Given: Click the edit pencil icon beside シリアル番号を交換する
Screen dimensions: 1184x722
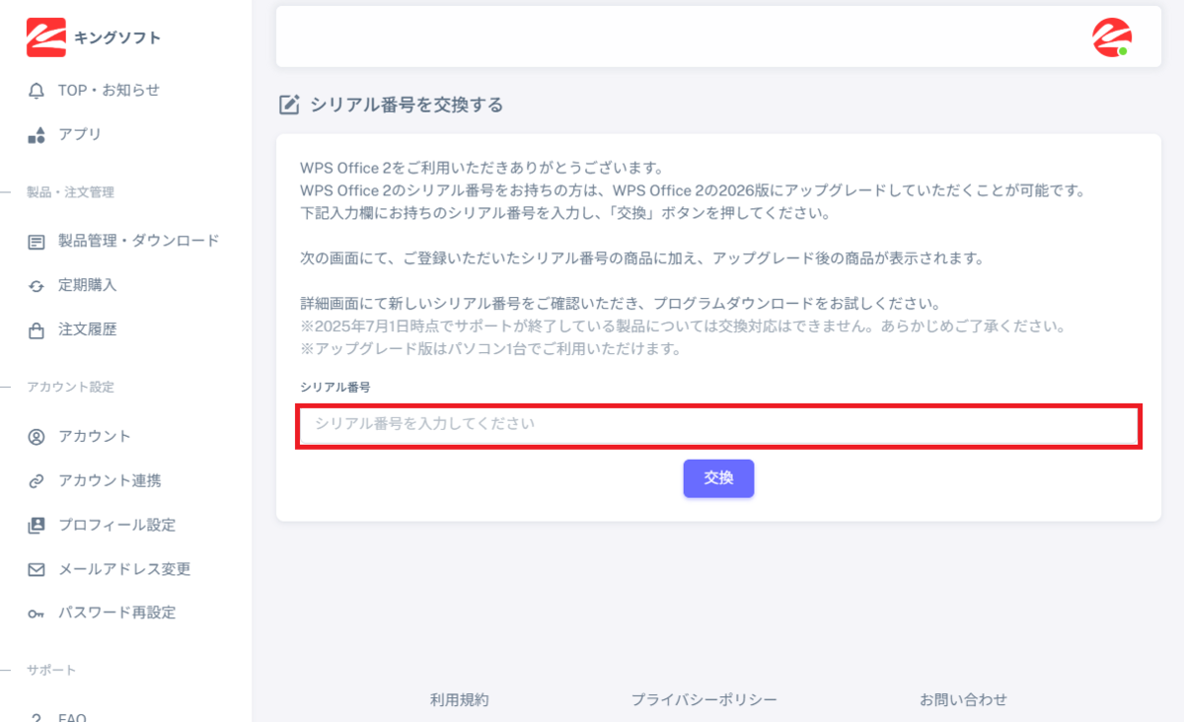Looking at the screenshot, I should click(x=289, y=105).
